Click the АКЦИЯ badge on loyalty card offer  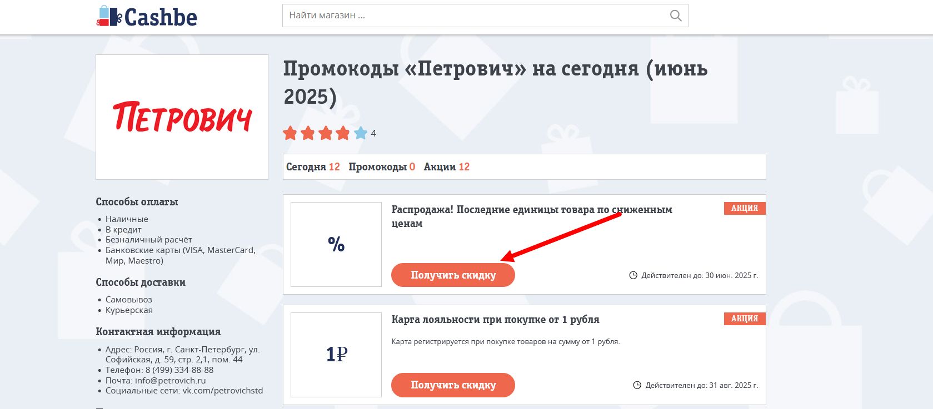pyautogui.click(x=745, y=319)
